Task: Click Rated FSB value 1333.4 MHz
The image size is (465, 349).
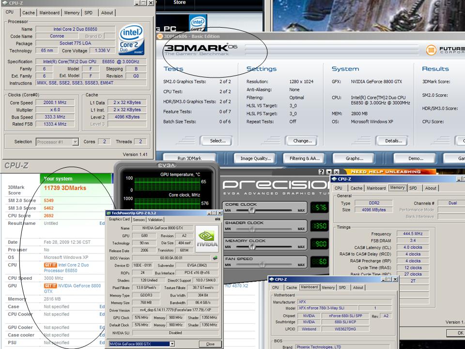Action: pos(55,124)
